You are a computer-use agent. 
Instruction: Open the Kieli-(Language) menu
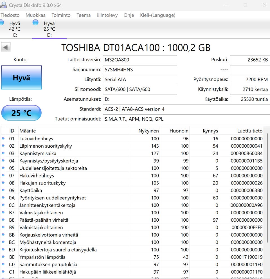[x=157, y=15]
